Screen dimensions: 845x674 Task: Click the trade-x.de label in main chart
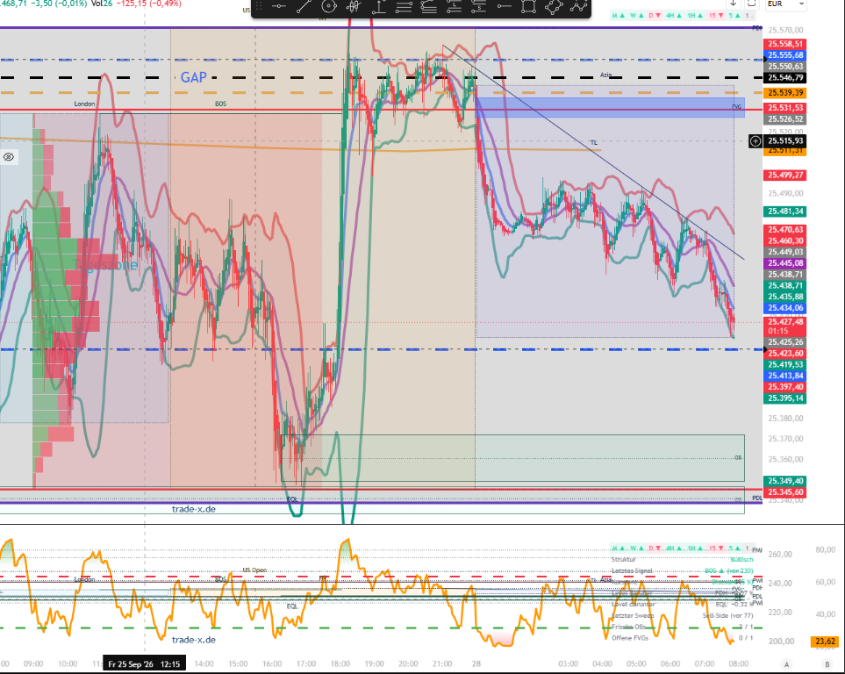click(193, 509)
